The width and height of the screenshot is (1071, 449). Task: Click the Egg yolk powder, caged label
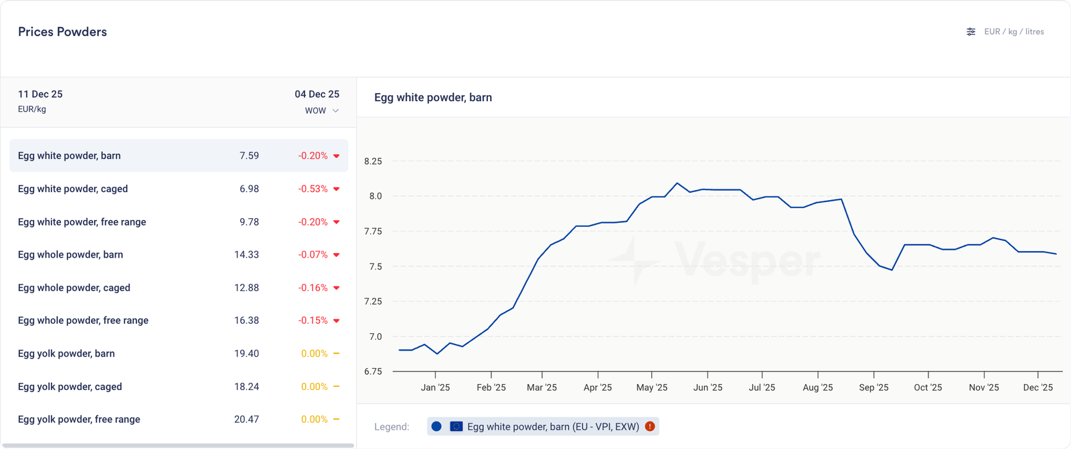[x=70, y=387]
